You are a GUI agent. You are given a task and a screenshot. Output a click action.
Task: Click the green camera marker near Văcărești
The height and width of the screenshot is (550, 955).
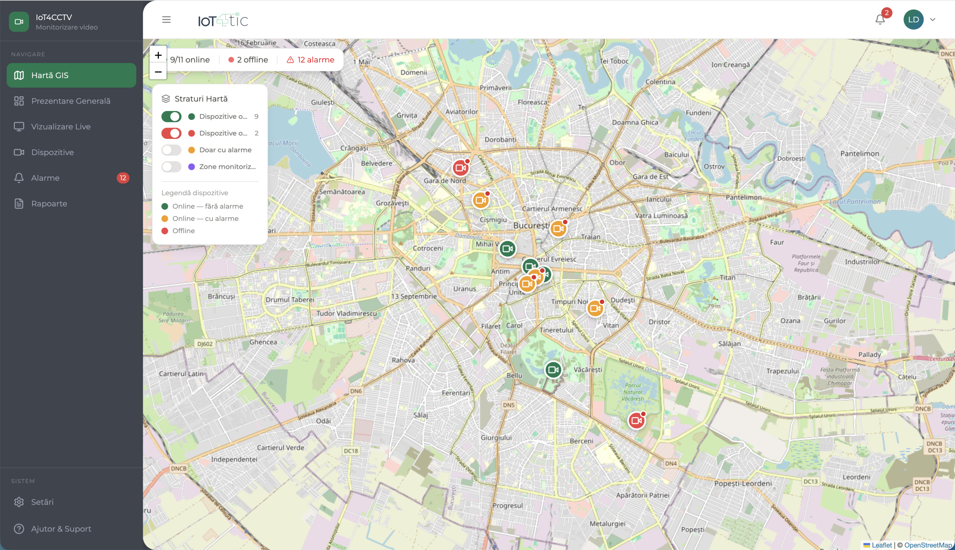(x=553, y=370)
